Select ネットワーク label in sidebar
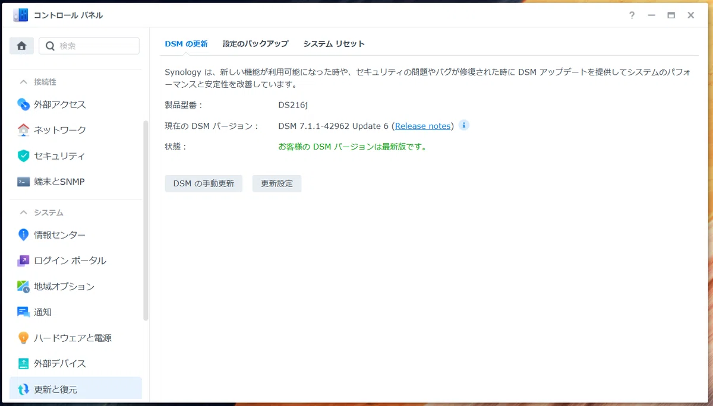The image size is (713, 406). tap(60, 130)
